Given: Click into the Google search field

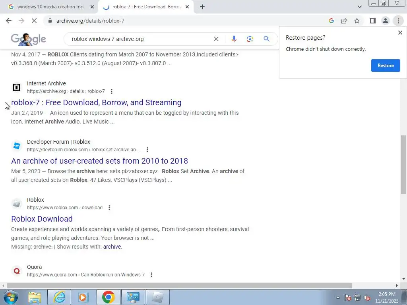Looking at the screenshot, I should (140, 39).
